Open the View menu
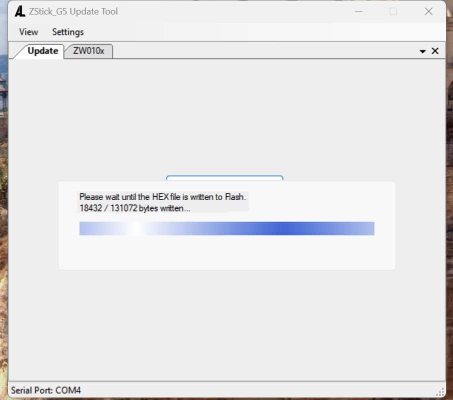The height and width of the screenshot is (400, 453). tap(28, 32)
